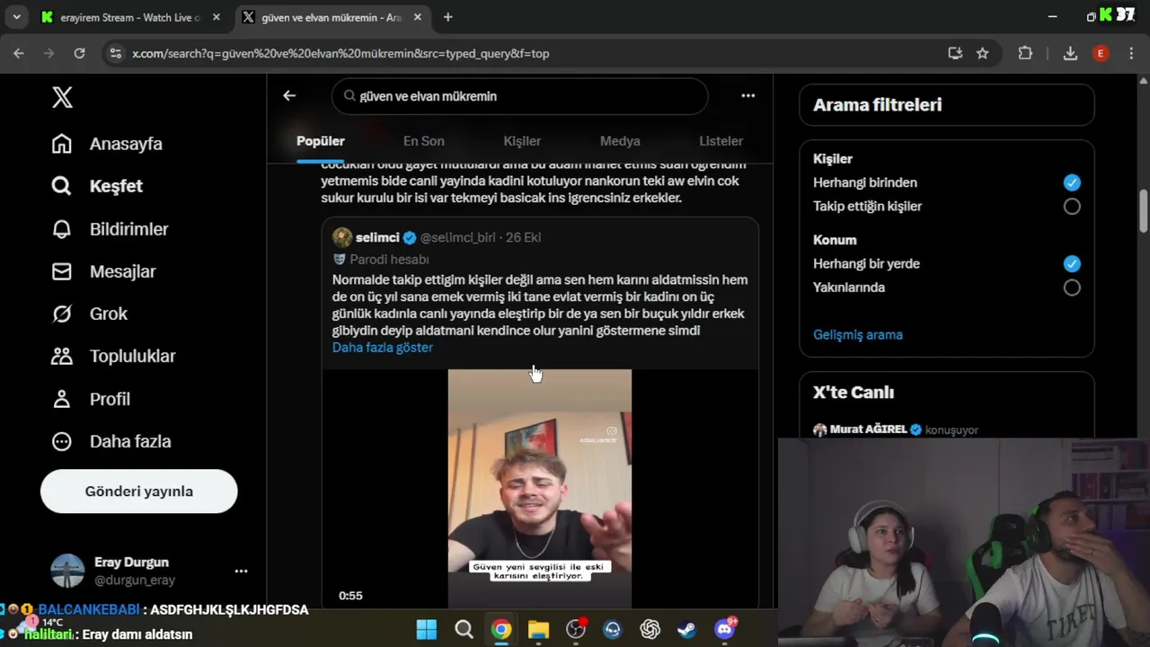Open Steam from taskbar
1150x647 pixels.
[x=687, y=629]
